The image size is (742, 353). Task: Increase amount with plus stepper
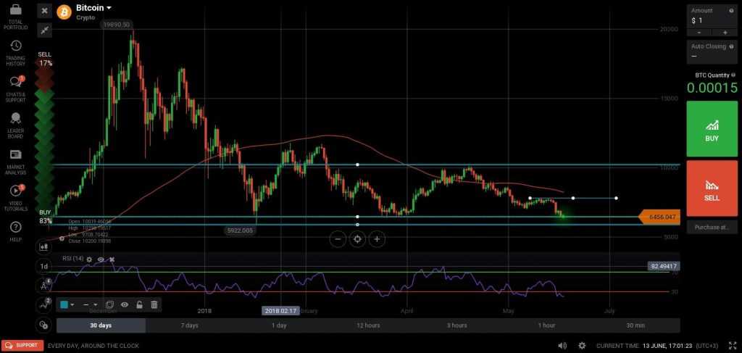click(x=725, y=33)
